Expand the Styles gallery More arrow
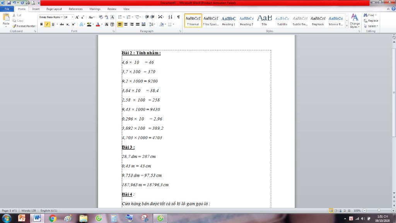The width and height of the screenshot is (396, 223). point(347,26)
